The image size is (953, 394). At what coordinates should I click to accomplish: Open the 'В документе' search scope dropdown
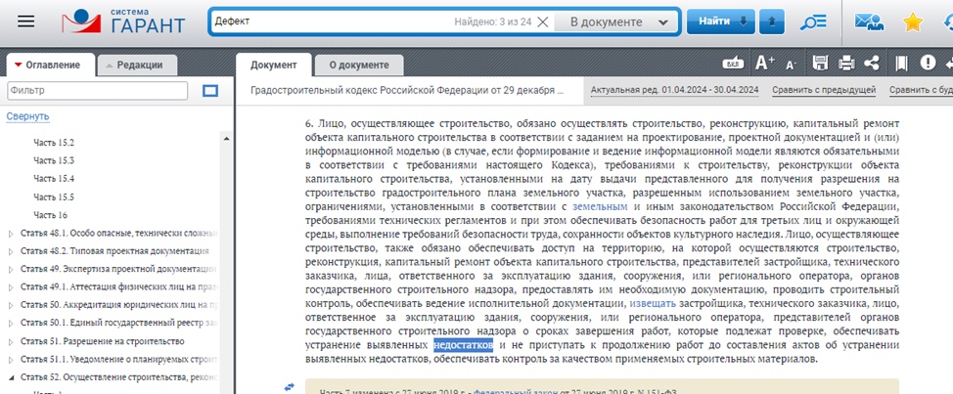pyautogui.click(x=615, y=22)
